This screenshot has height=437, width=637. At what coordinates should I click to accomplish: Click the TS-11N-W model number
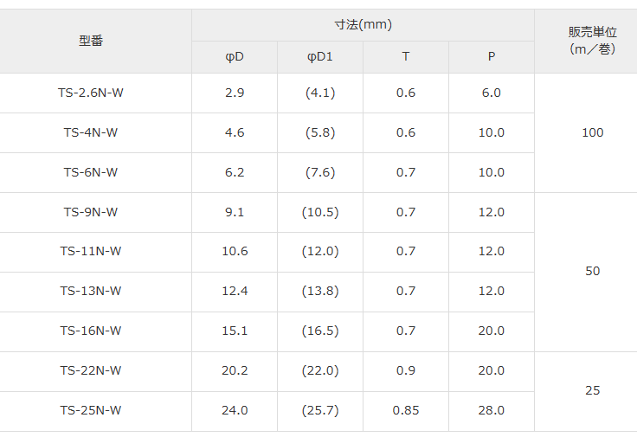(91, 252)
